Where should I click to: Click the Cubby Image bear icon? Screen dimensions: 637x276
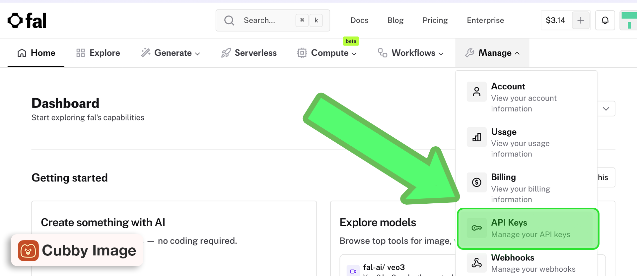coord(28,250)
